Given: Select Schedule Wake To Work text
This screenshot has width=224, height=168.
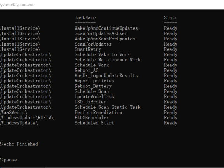Looking at the screenshot, I should pos(102,54).
